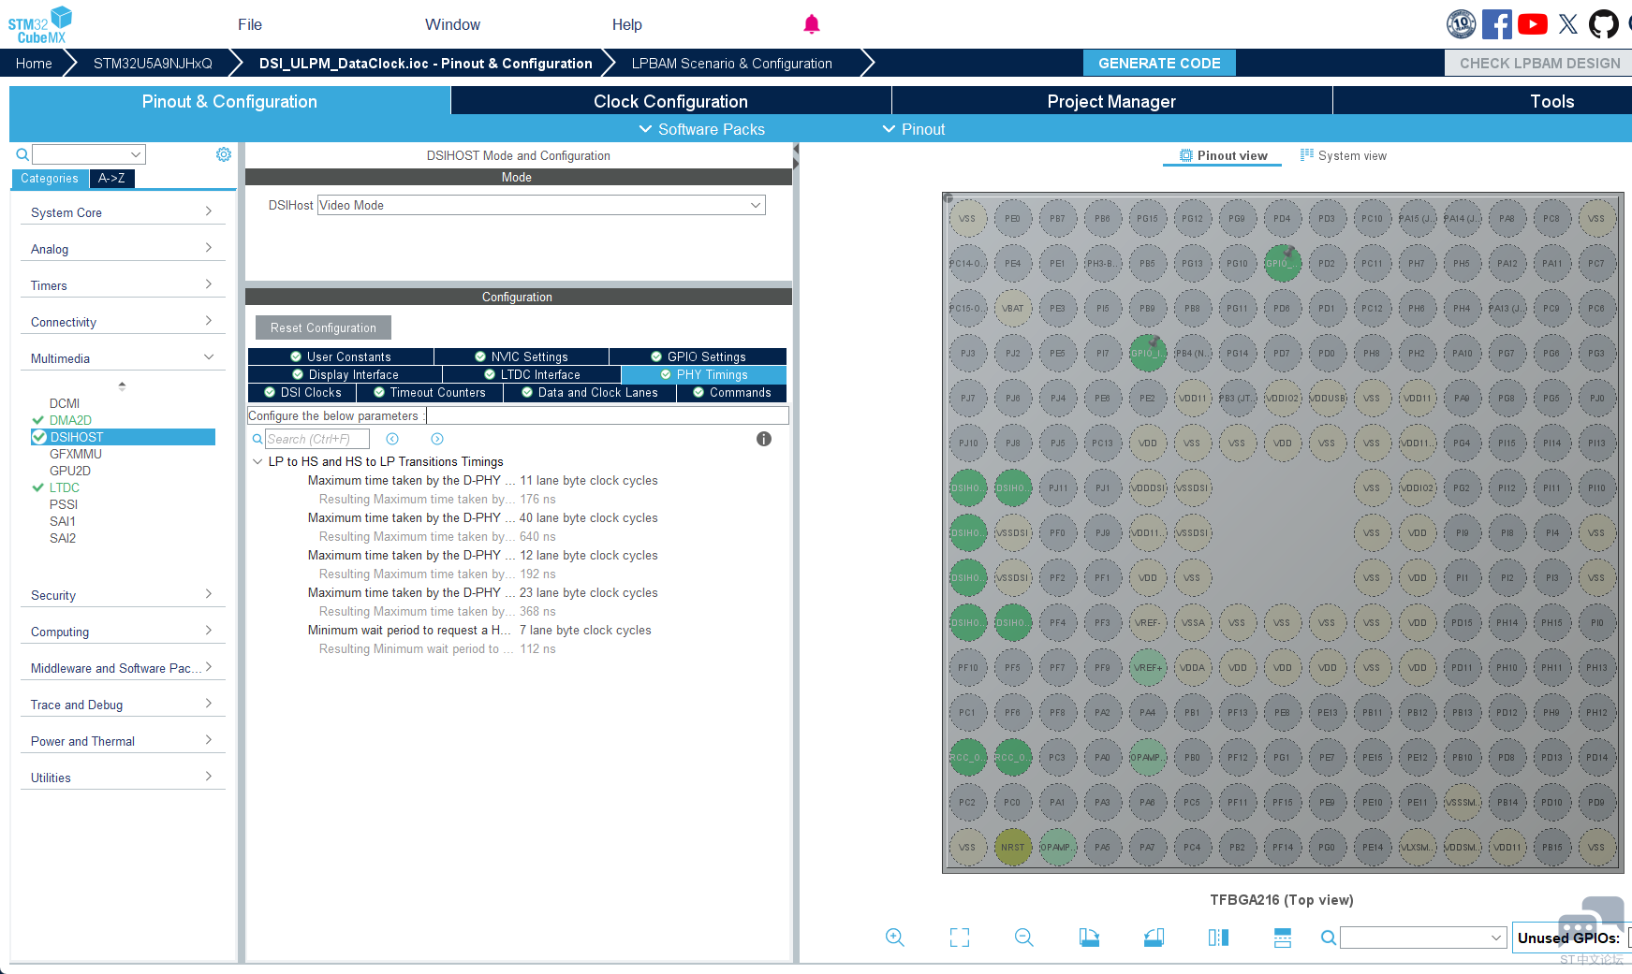Rotate the chip clockwise

coord(1089,938)
